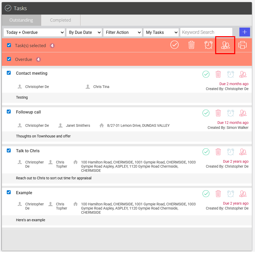255x253 pixels.
Task: Reassign the Contact meeting task
Action: 243,74
